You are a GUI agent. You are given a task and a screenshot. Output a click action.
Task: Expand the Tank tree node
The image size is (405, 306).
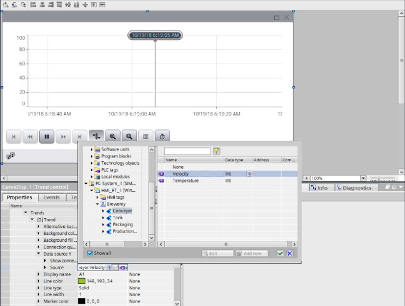pos(103,218)
